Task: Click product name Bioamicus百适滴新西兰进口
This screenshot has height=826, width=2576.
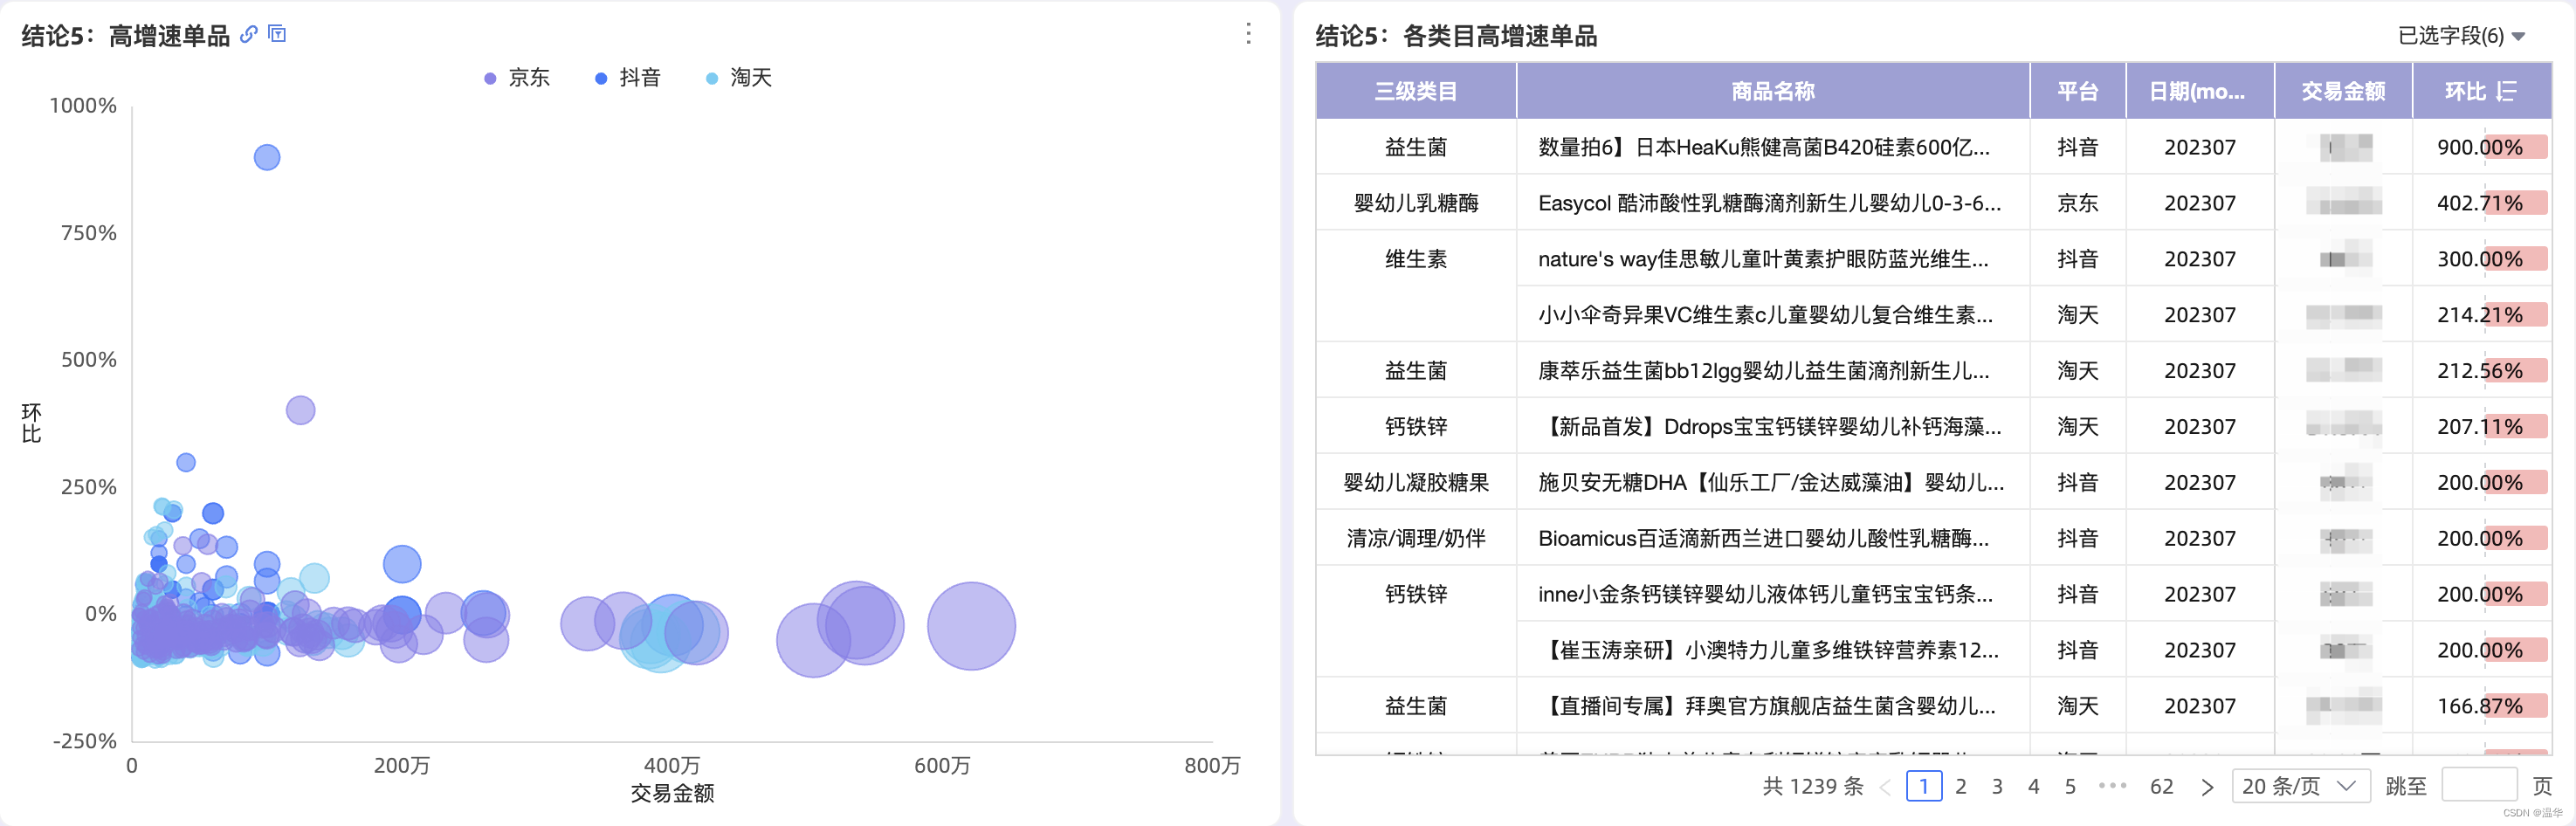Action: click(x=1763, y=538)
